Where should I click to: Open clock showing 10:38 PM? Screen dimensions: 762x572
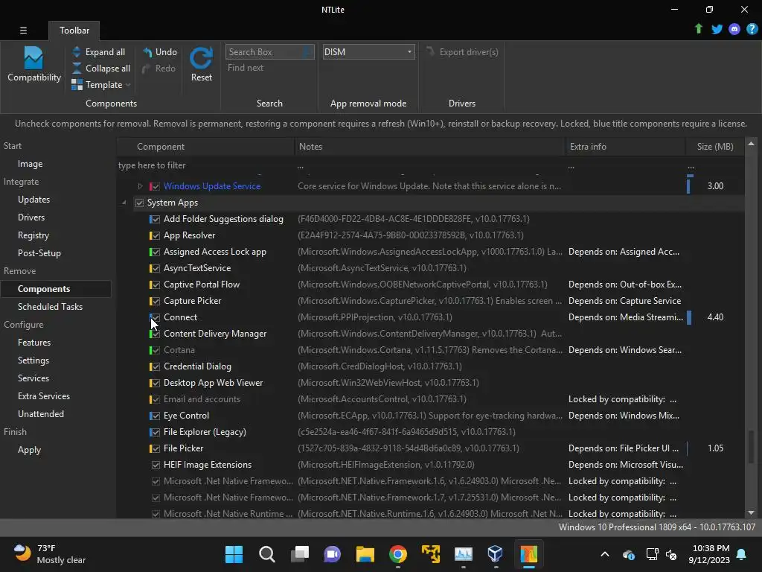tap(709, 554)
